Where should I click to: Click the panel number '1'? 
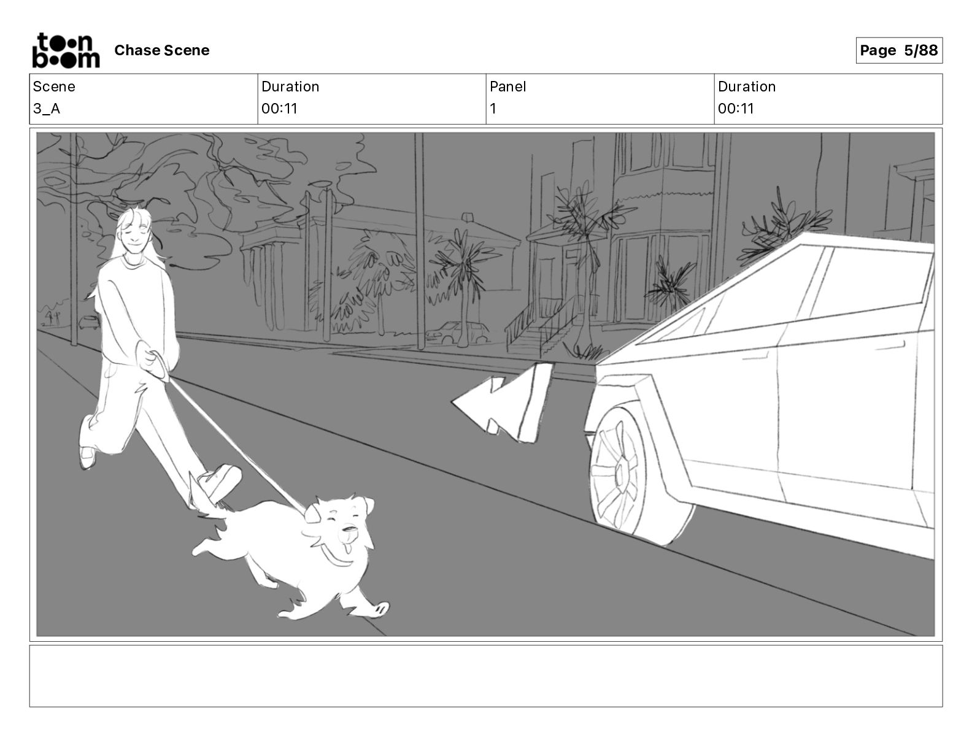click(x=493, y=109)
